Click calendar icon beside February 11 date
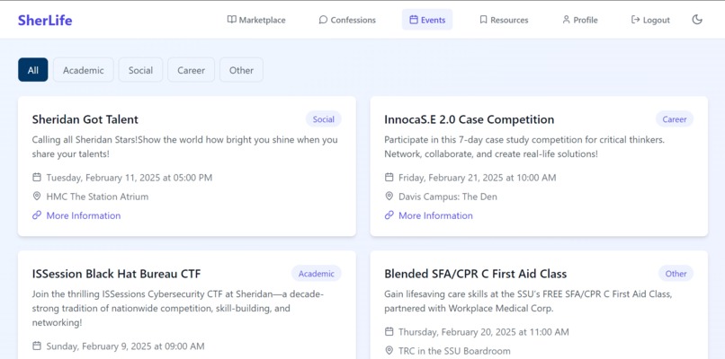725x359 pixels. [37, 177]
